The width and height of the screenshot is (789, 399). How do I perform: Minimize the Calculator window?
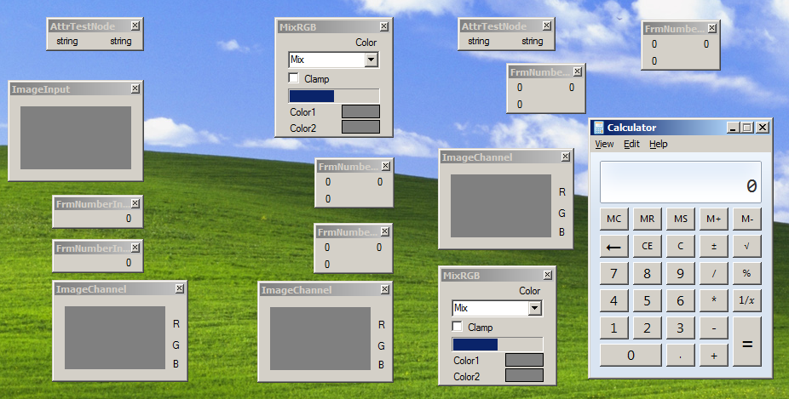point(733,128)
